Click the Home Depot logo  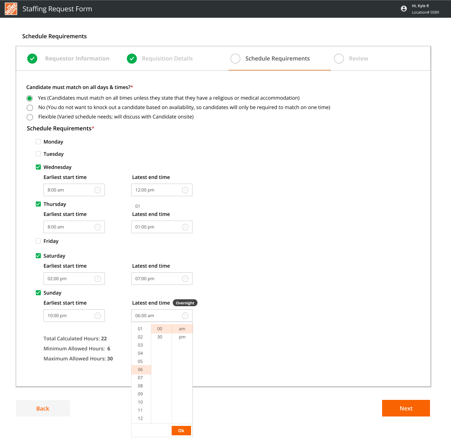11,9
